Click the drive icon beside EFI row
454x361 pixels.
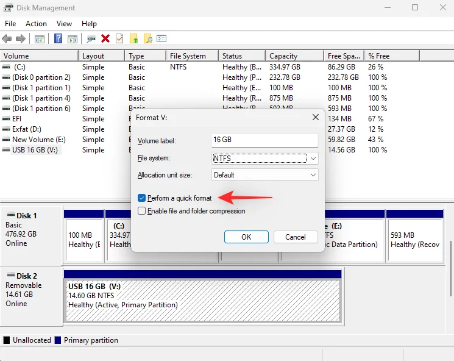6,119
